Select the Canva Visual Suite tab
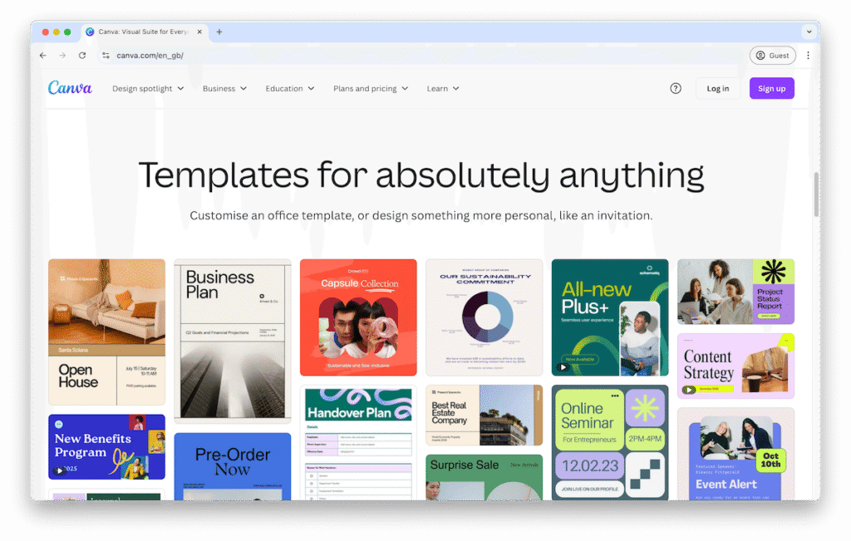 [144, 32]
